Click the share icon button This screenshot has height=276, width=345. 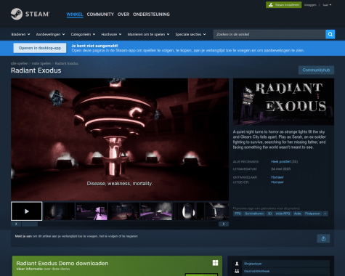pos(323,239)
